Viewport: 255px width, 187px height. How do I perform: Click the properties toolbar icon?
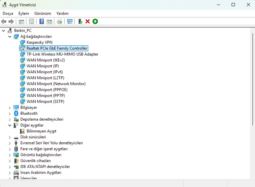[x=31, y=21]
